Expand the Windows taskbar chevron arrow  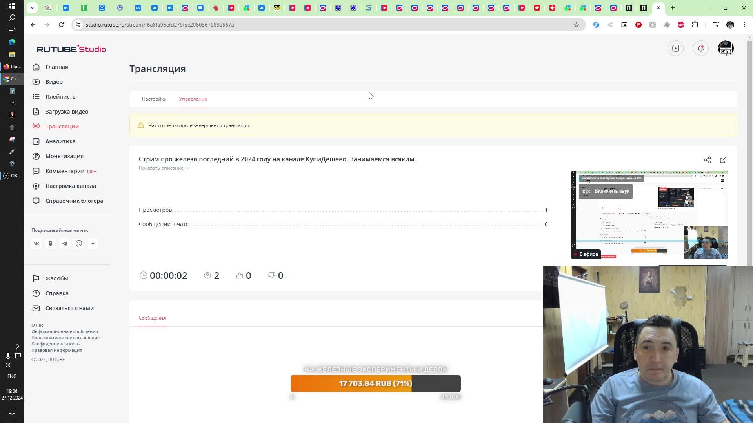[x=17, y=346]
